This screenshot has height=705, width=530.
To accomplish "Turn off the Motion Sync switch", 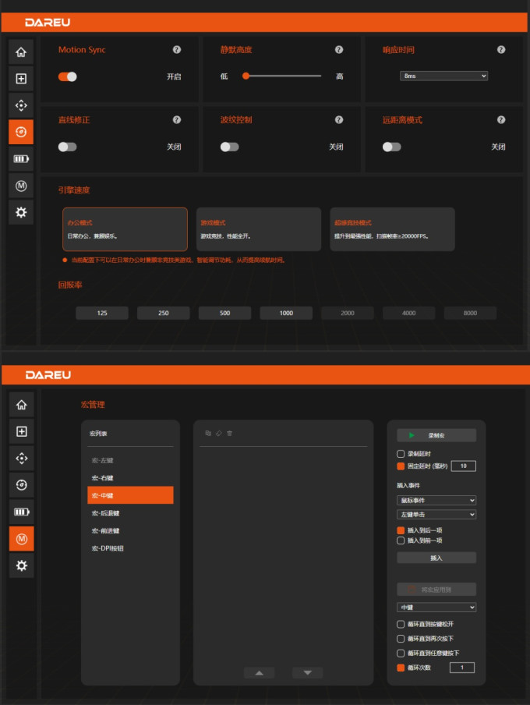I will (68, 76).
